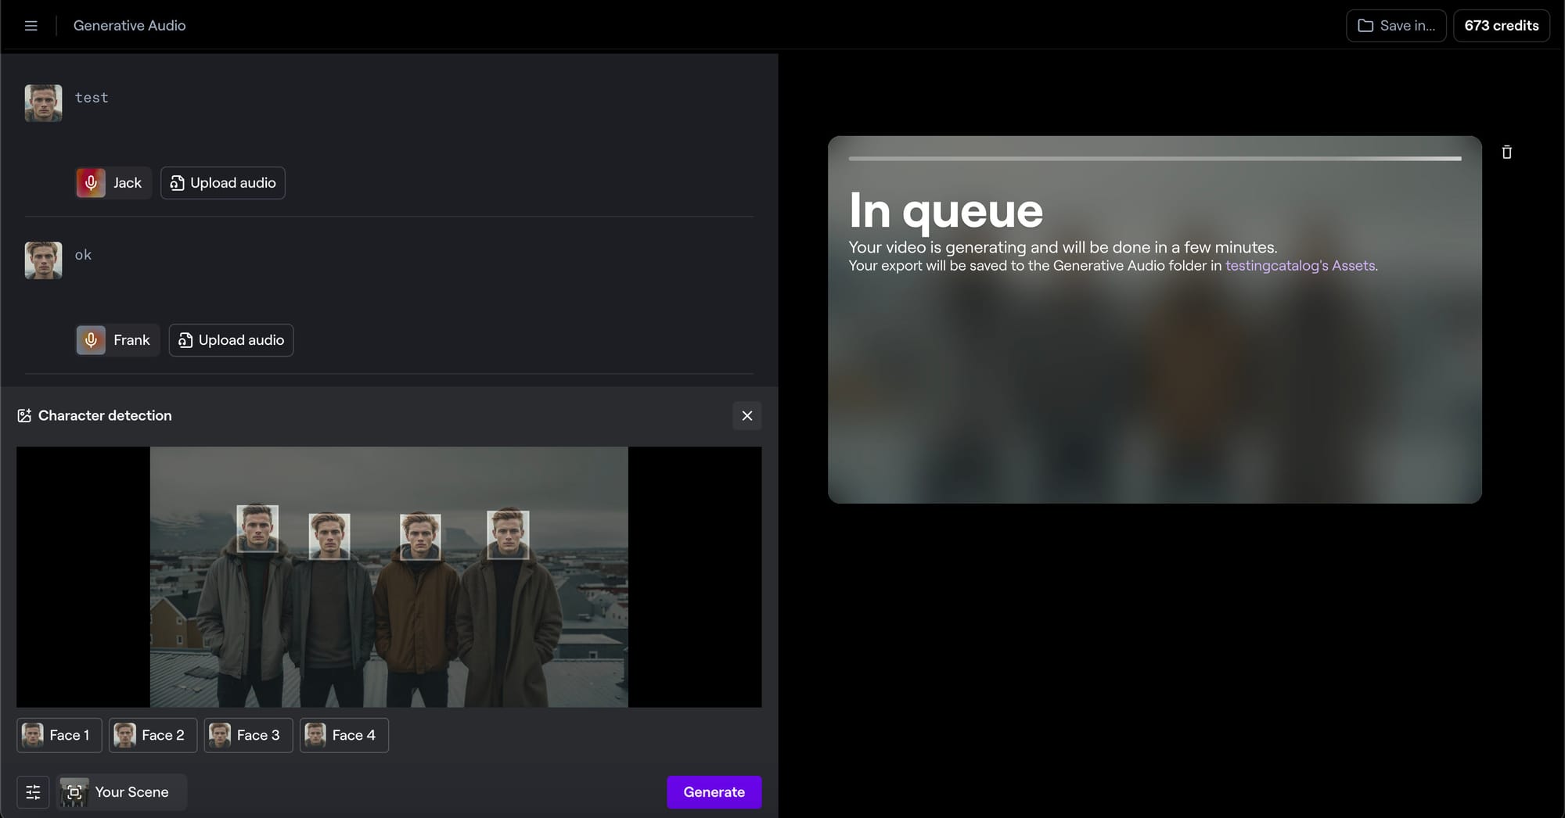Upload audio for the Frank line
This screenshot has width=1565, height=818.
pyautogui.click(x=231, y=340)
